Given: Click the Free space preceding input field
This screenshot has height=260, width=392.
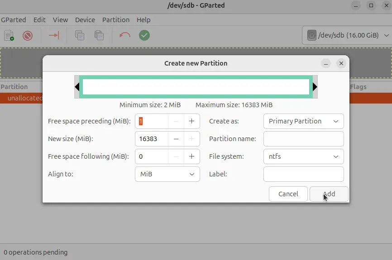Looking at the screenshot, I should (x=152, y=121).
